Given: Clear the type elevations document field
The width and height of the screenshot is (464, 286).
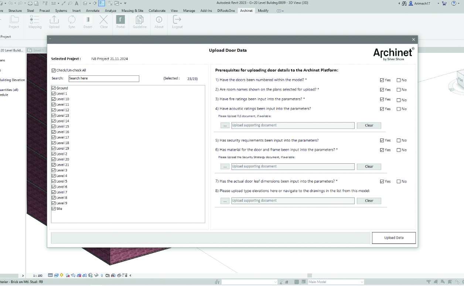Looking at the screenshot, I should point(369,201).
